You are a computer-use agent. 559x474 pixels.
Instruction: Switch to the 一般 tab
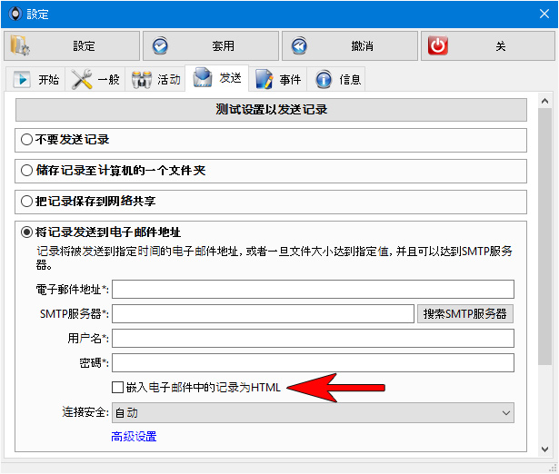tap(95, 79)
